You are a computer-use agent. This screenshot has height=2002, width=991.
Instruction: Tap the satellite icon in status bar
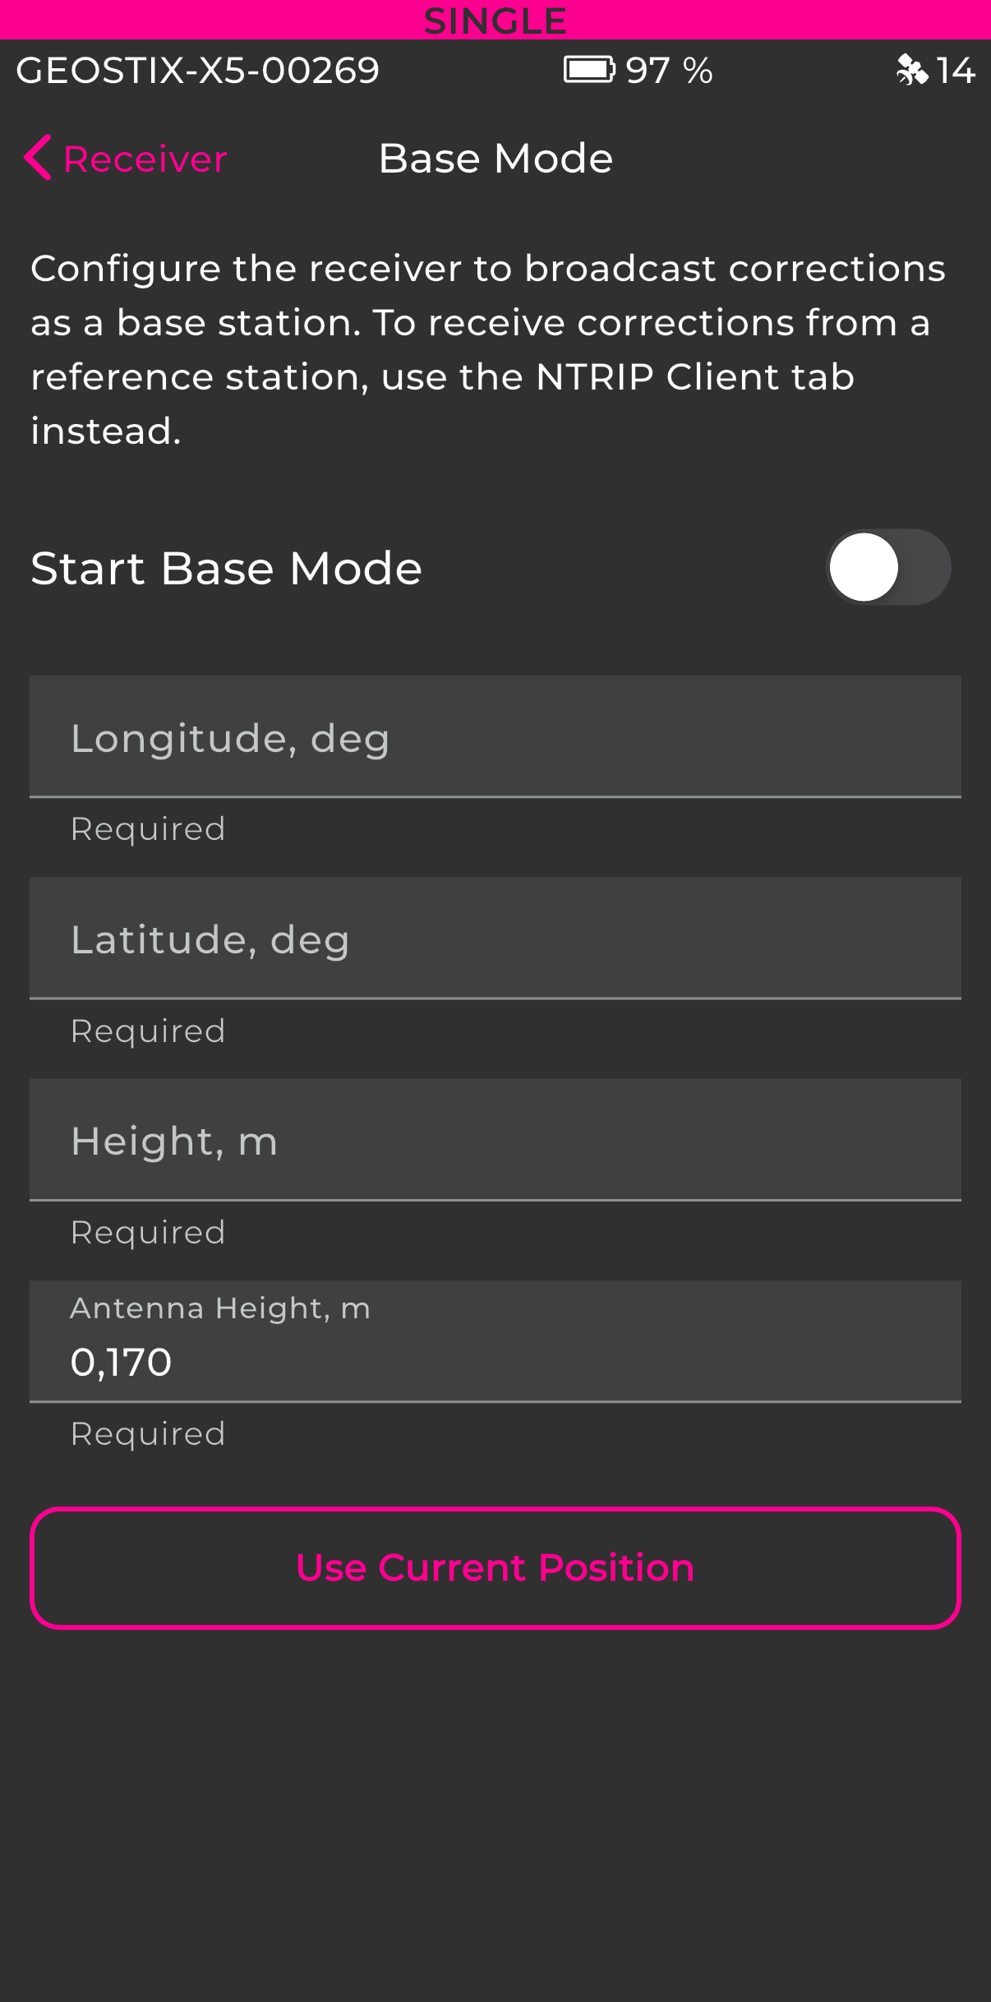(x=911, y=70)
